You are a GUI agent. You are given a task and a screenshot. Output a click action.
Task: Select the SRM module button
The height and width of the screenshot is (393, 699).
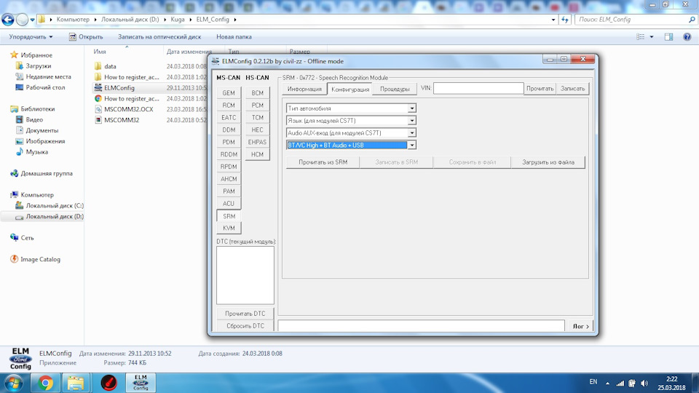[229, 215]
